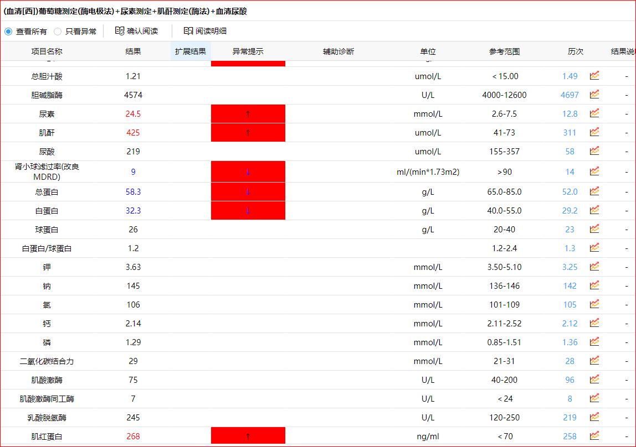
Task: Open the trend chart icon for 肾小球滤过率
Action: pos(594,171)
